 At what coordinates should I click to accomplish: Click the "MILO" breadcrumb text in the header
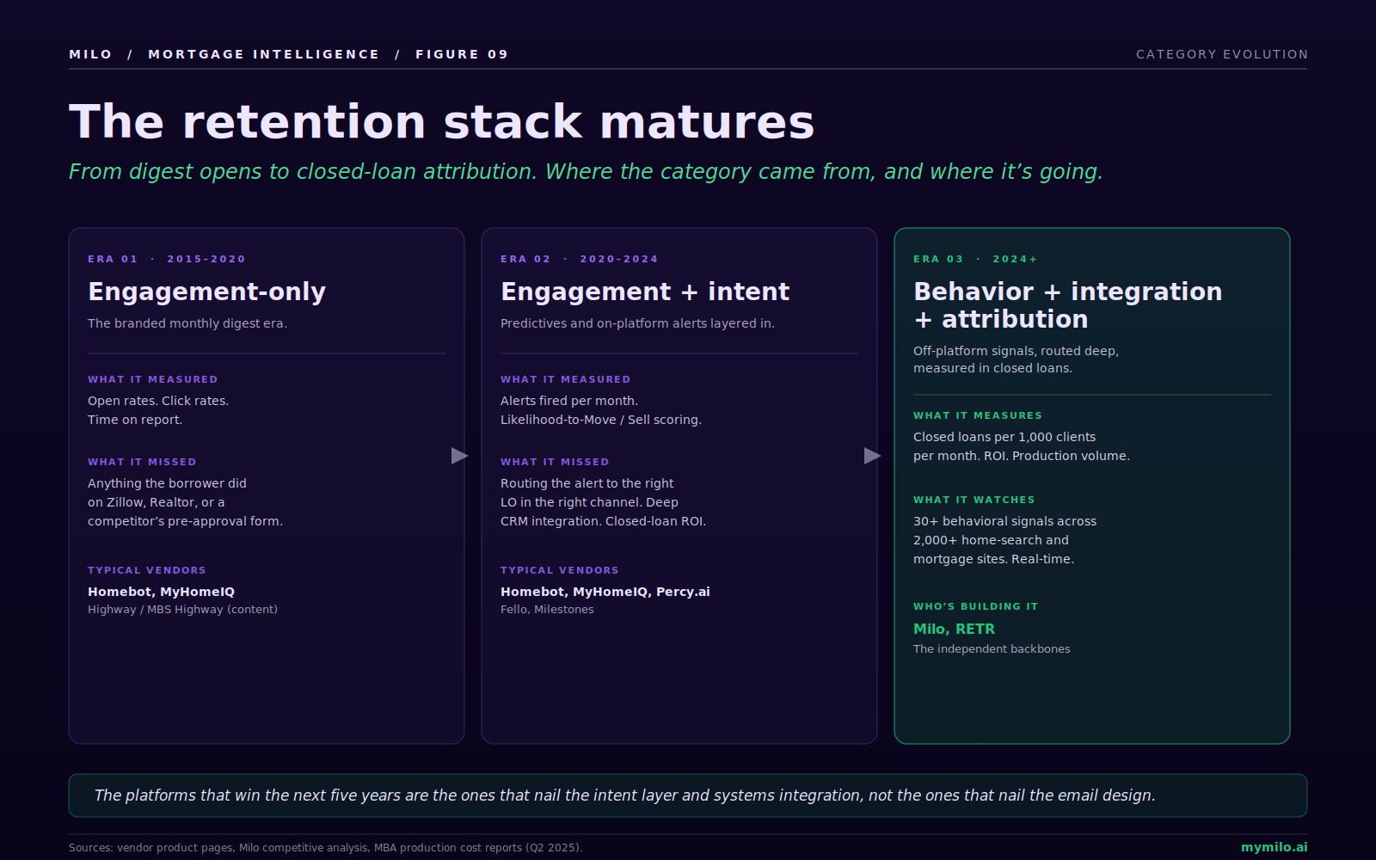tap(90, 54)
